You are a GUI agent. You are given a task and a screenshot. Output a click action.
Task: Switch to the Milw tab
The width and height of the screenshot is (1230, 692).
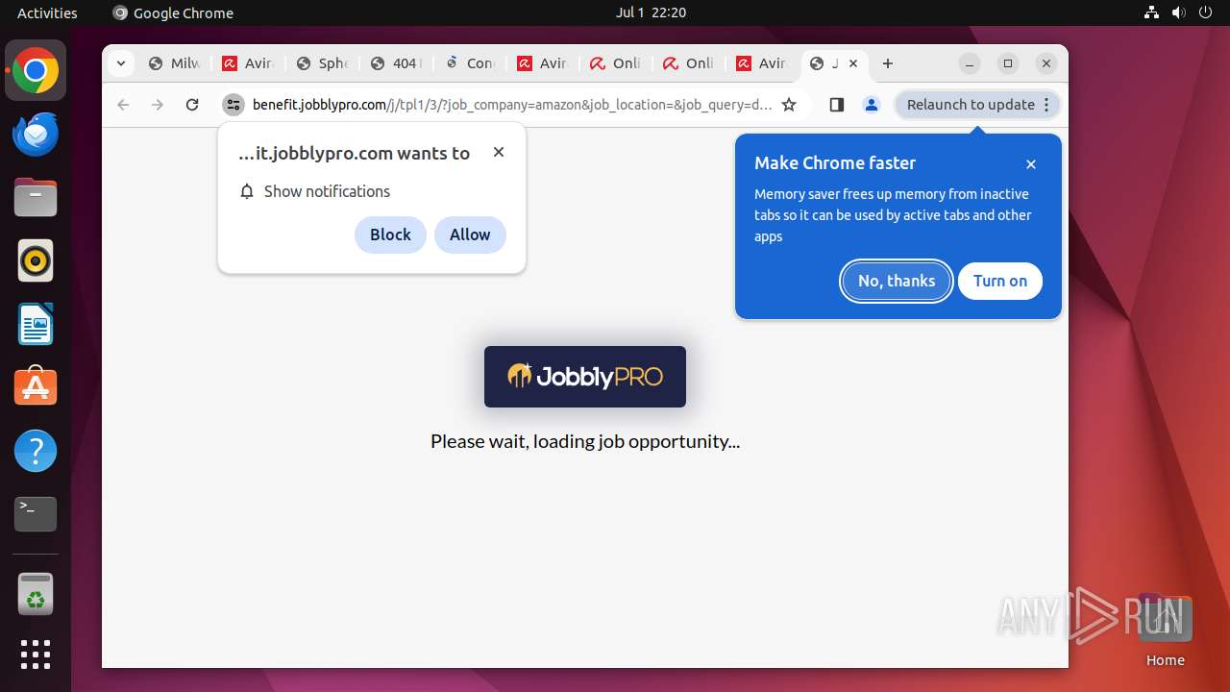pyautogui.click(x=174, y=63)
